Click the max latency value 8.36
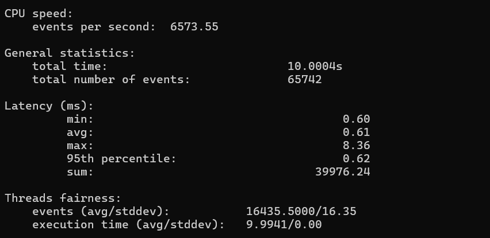Screen dimensions: 490x238 (x=356, y=145)
